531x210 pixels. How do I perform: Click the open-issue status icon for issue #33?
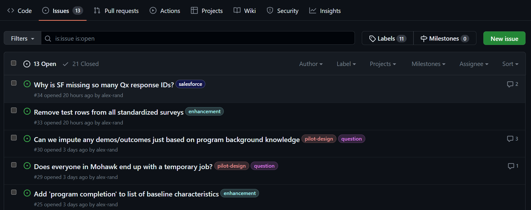tap(27, 111)
